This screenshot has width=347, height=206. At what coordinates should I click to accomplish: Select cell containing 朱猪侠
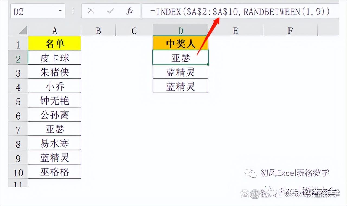click(x=54, y=72)
